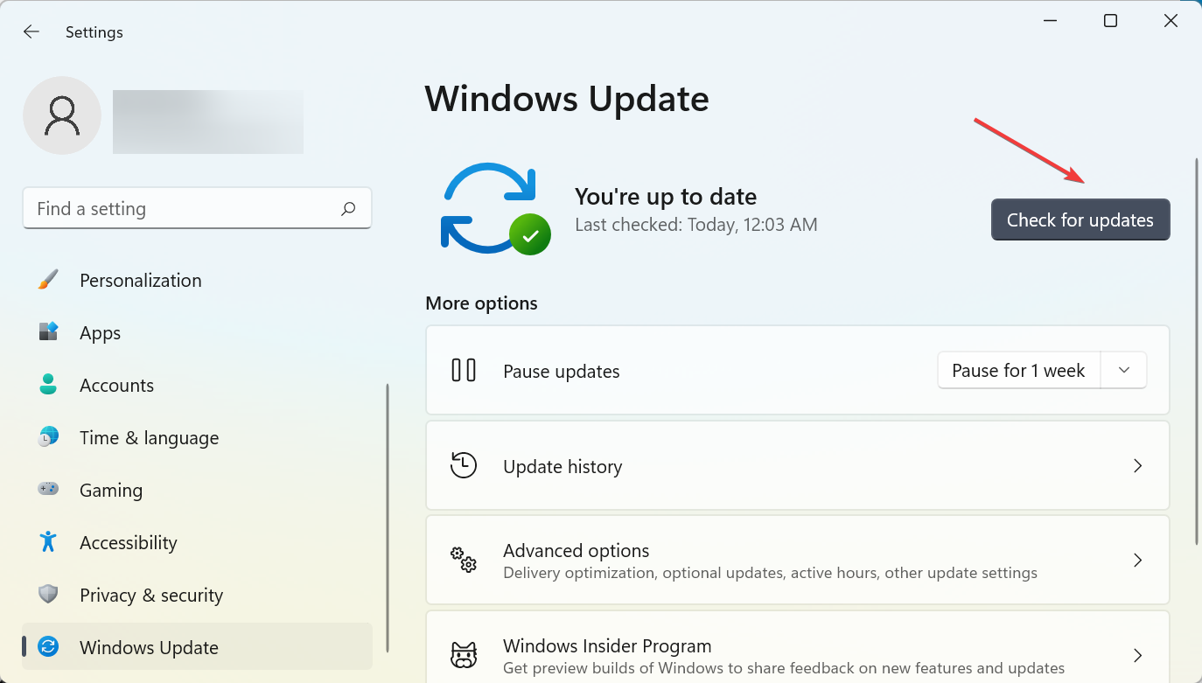The width and height of the screenshot is (1202, 683).
Task: Open Windows Insider Program row
Action: 798,647
